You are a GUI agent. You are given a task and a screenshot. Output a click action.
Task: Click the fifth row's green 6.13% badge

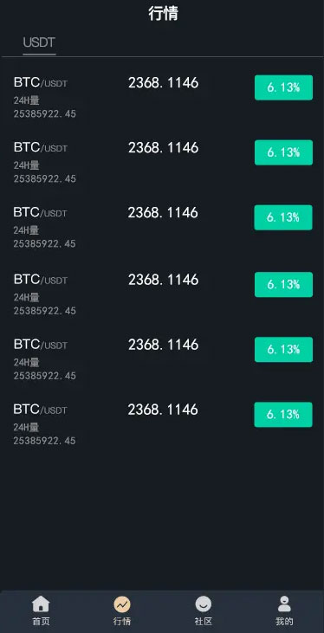(283, 350)
